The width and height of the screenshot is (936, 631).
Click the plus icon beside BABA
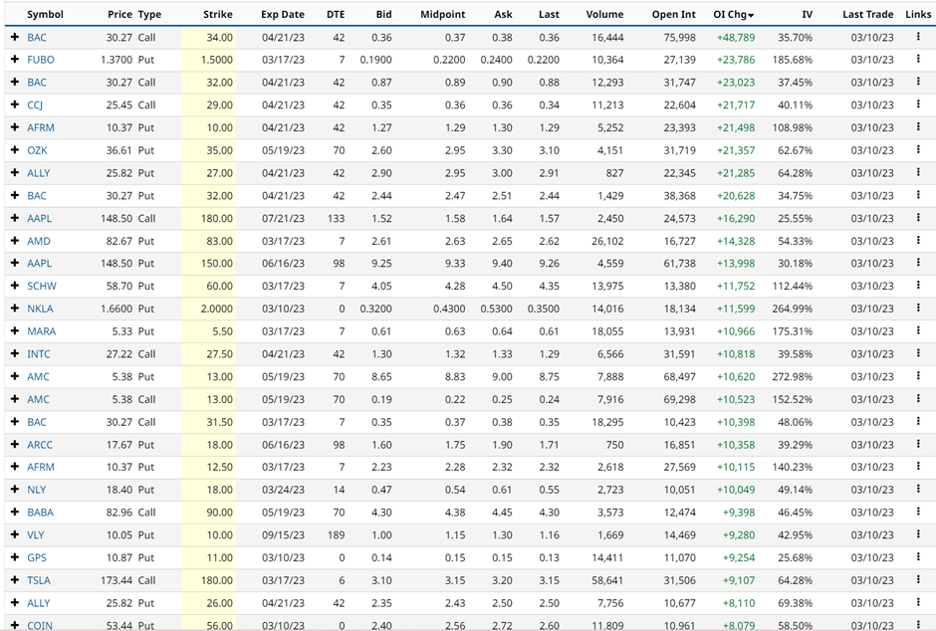[15, 512]
